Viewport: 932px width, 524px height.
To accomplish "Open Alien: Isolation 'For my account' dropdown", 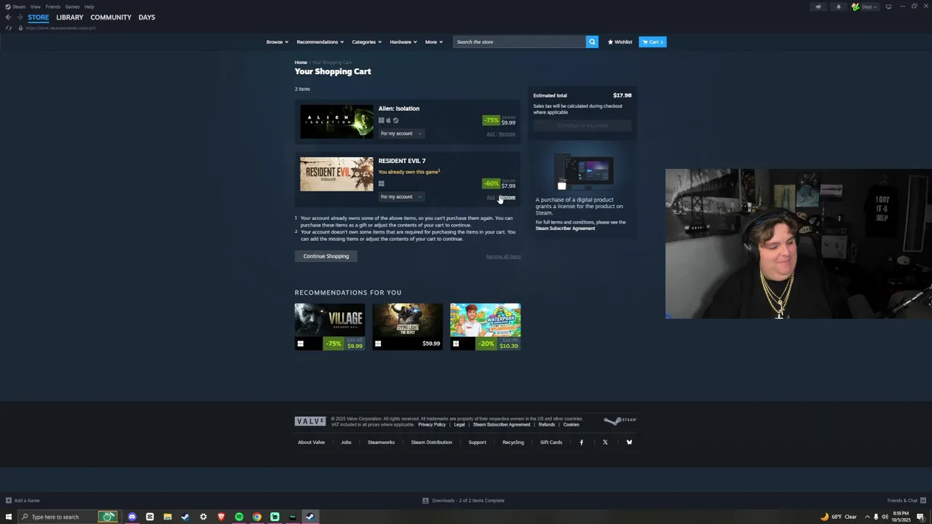I will (401, 133).
